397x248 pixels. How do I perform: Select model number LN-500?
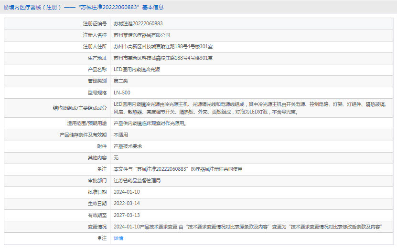(122, 93)
